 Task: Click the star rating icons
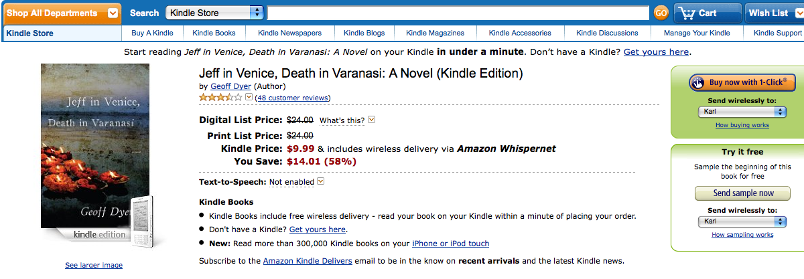220,98
